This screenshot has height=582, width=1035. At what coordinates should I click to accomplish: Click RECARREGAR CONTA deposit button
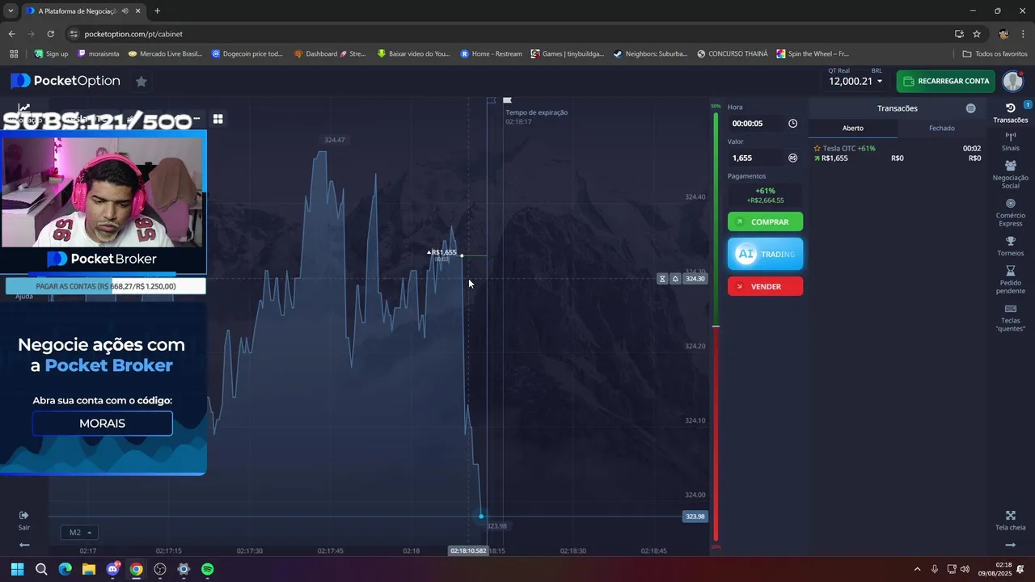point(945,81)
